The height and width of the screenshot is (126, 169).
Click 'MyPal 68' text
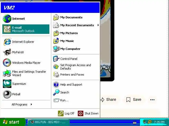pos(18,52)
